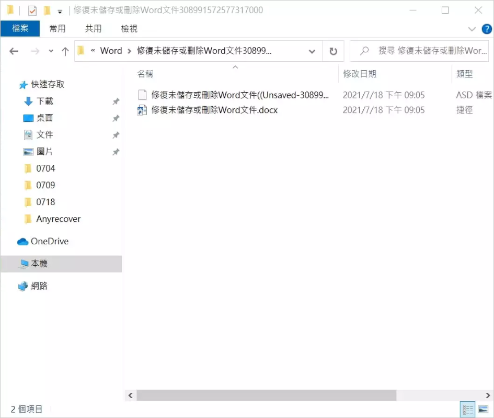Click the horizontal scrollbar thumb
The height and width of the screenshot is (418, 494).
(x=266, y=396)
